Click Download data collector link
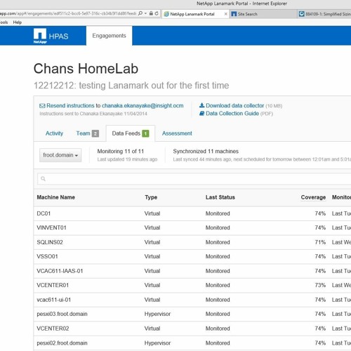This screenshot has width=351, height=351. pos(234,105)
